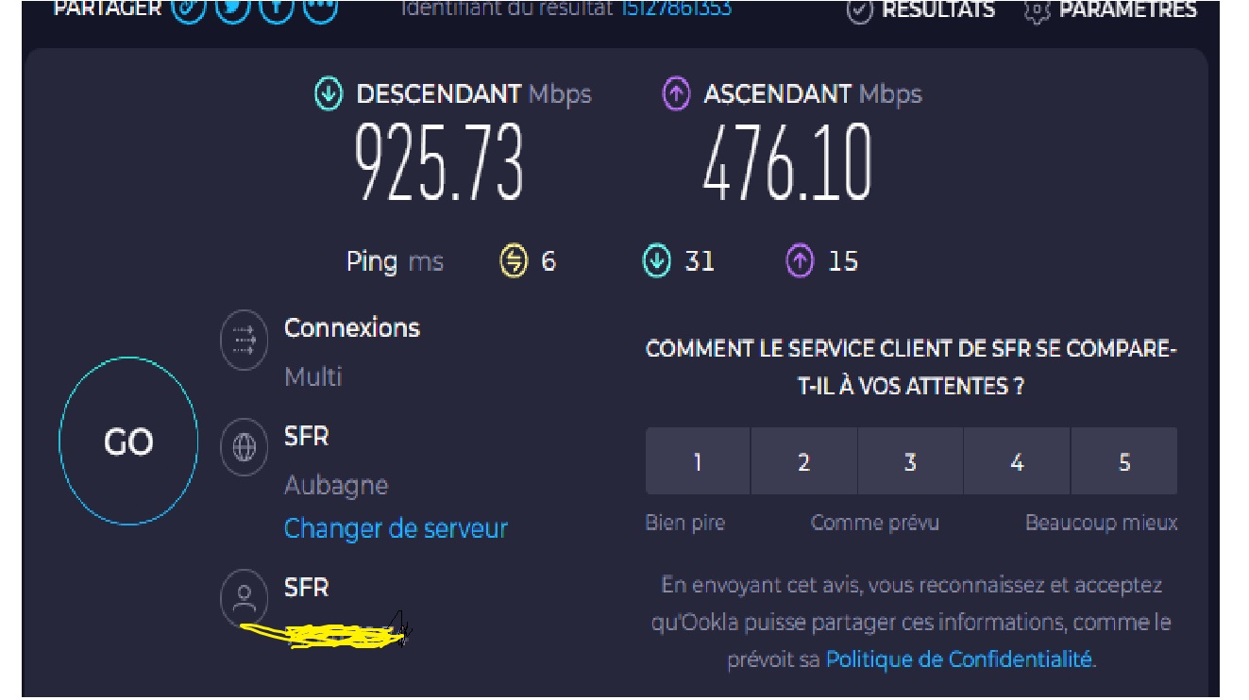Image resolution: width=1249 pixels, height=700 pixels.
Task: Open more sharing options (three dots)
Action: click(x=321, y=9)
